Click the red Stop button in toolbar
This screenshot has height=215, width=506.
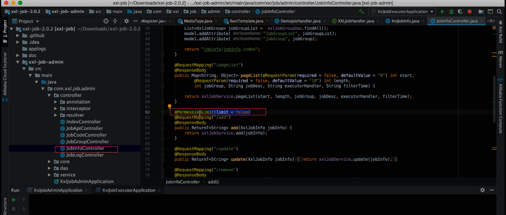click(469, 11)
